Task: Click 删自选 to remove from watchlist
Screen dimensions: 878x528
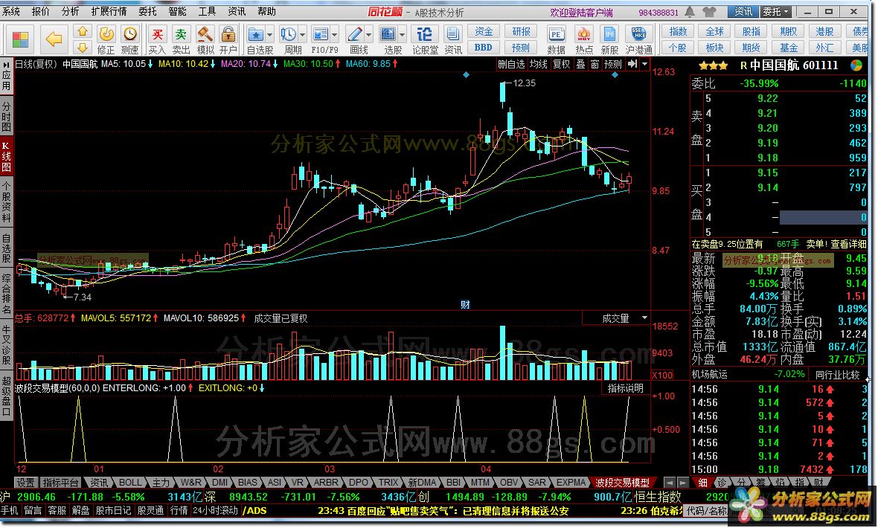Action: [x=511, y=65]
